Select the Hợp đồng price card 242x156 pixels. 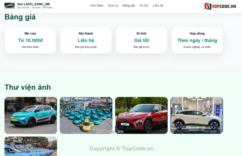pyautogui.click(x=197, y=40)
